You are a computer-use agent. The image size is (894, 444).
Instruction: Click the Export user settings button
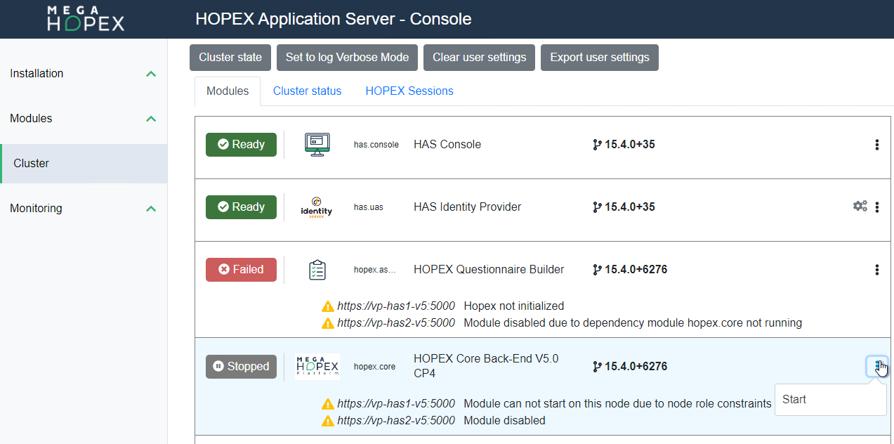pos(599,58)
